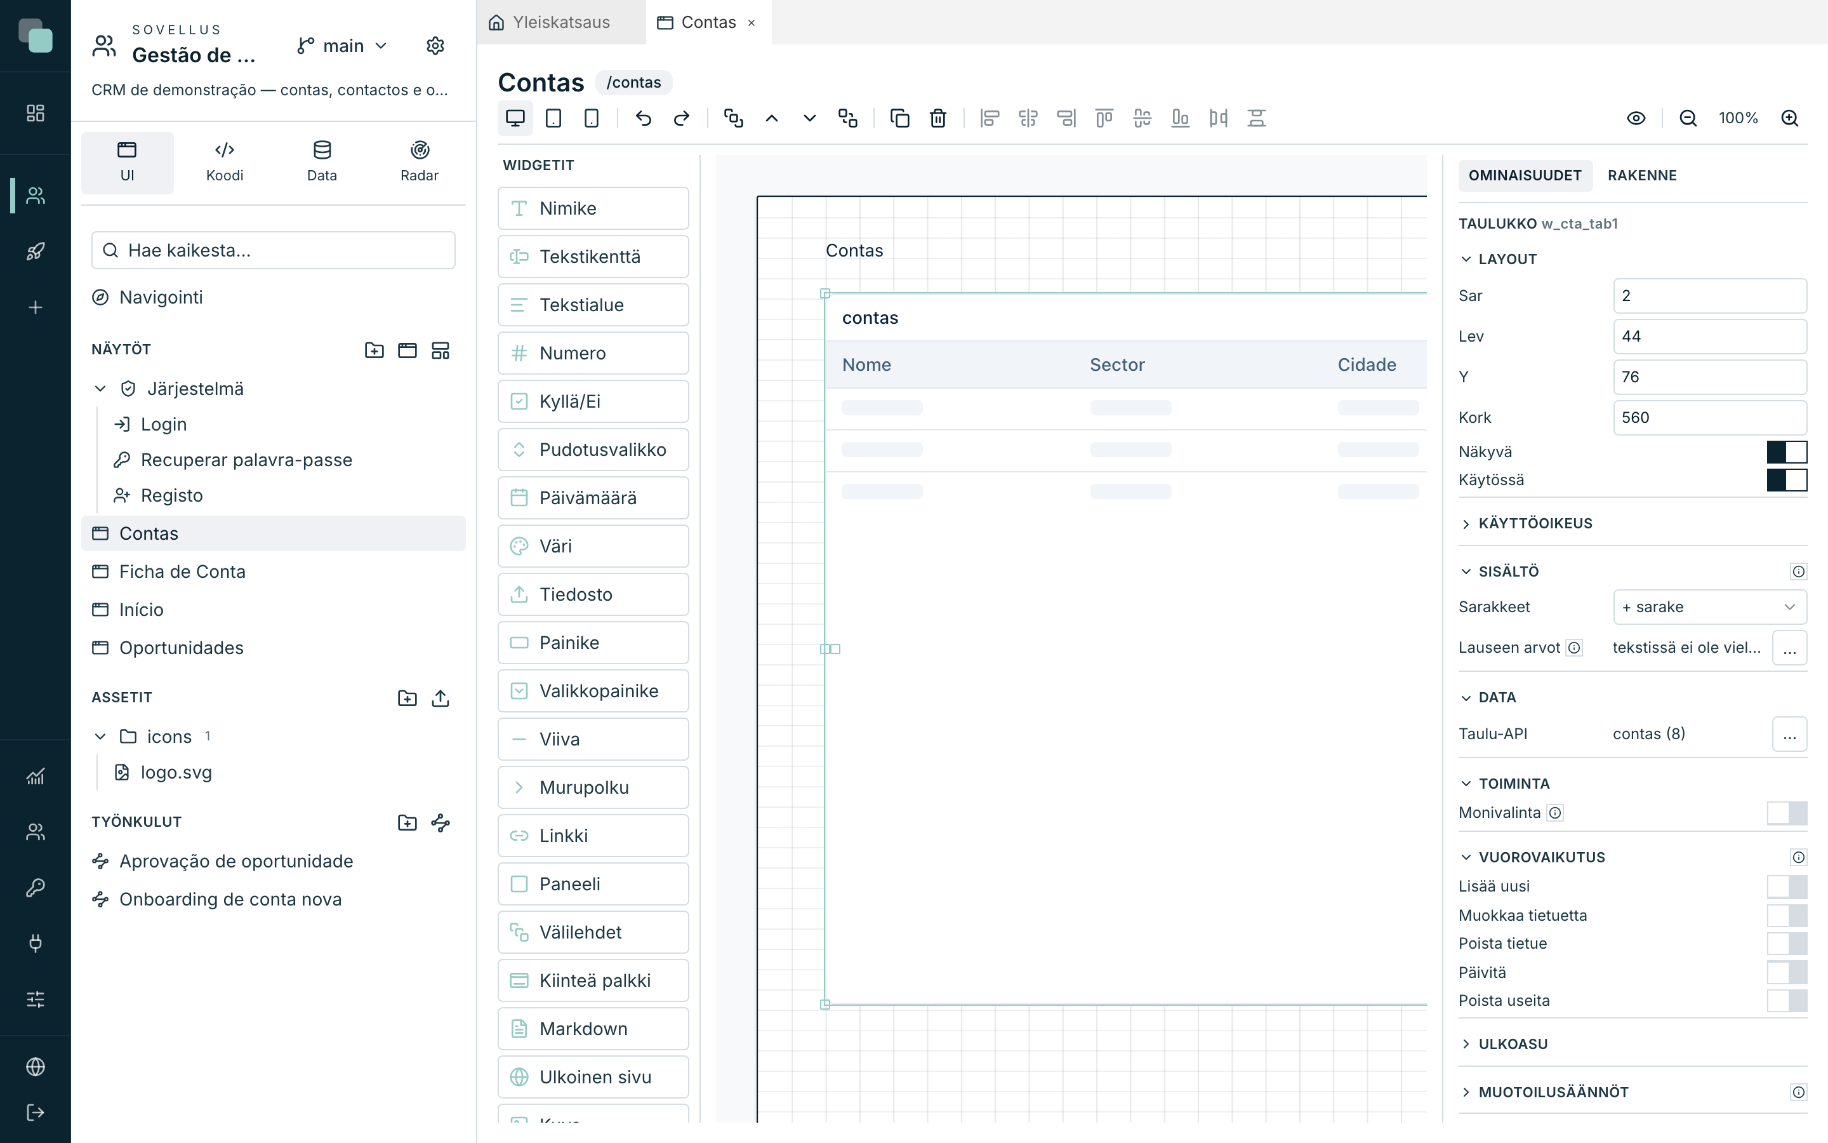1828x1143 pixels.
Task: Open the globe language icon
Action: (36, 1067)
